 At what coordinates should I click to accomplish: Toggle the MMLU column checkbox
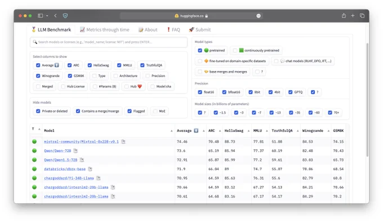(x=119, y=65)
